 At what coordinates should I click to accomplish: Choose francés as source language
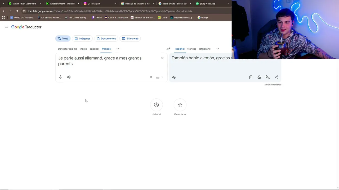point(106,49)
